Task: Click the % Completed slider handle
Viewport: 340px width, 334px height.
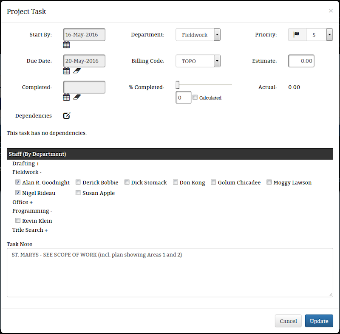Action: pyautogui.click(x=177, y=85)
